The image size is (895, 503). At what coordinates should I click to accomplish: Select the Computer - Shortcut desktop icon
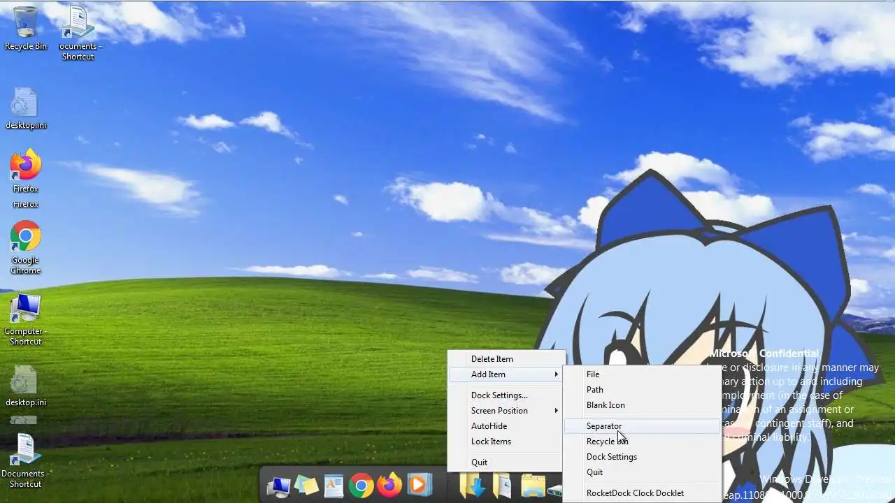click(26, 320)
